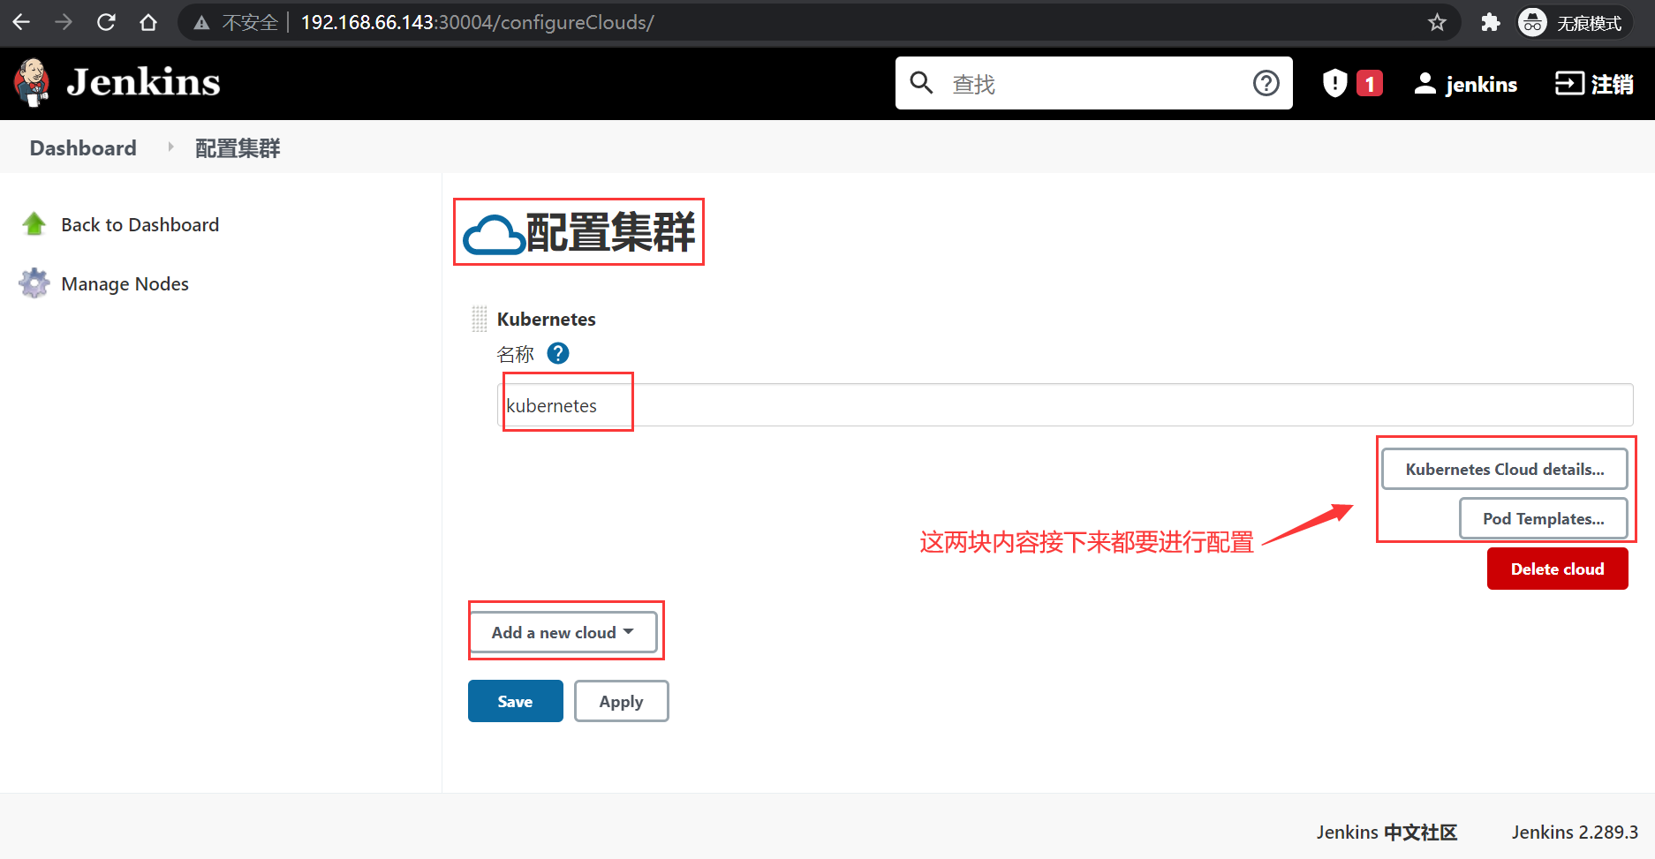Click the cloud icon in the 配置集群 heading
The image size is (1655, 859).
tap(494, 235)
